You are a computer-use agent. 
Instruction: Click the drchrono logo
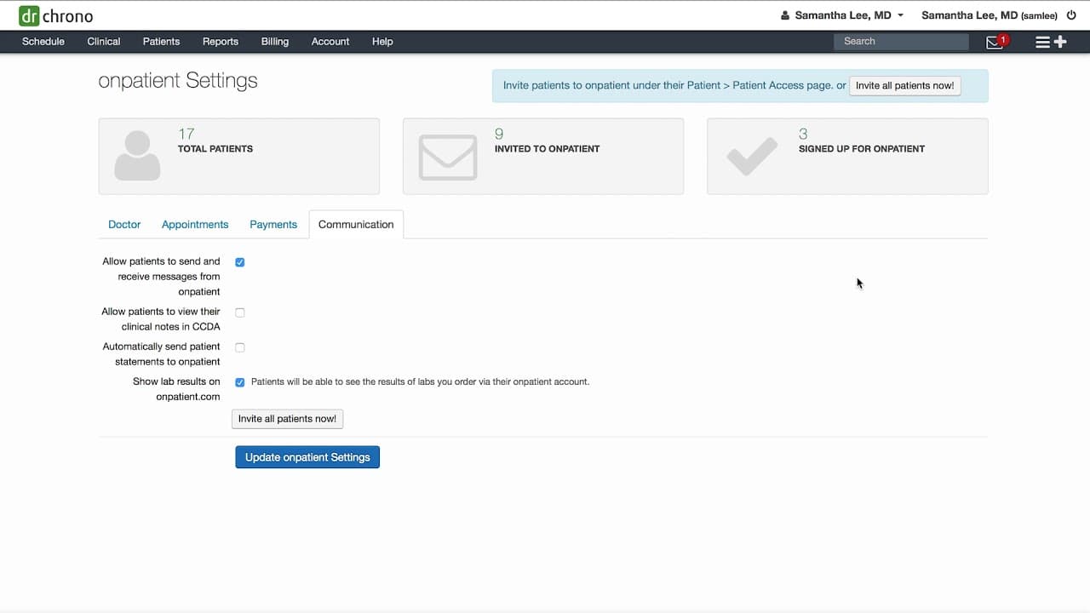click(x=56, y=15)
